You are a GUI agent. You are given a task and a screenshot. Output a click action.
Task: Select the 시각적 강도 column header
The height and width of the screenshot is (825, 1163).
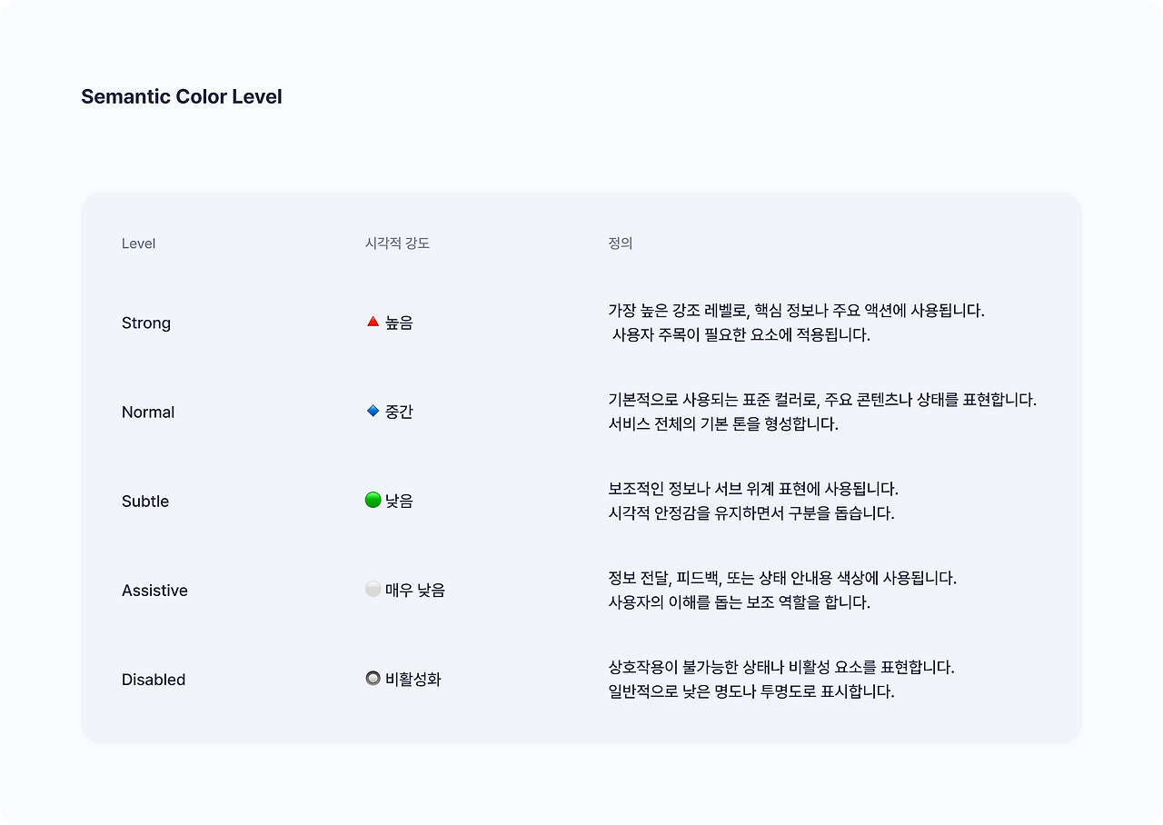[x=397, y=244]
